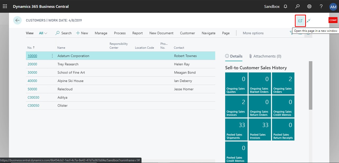Open customer number 20000 link
This screenshot has height=163, width=339.
click(32, 64)
